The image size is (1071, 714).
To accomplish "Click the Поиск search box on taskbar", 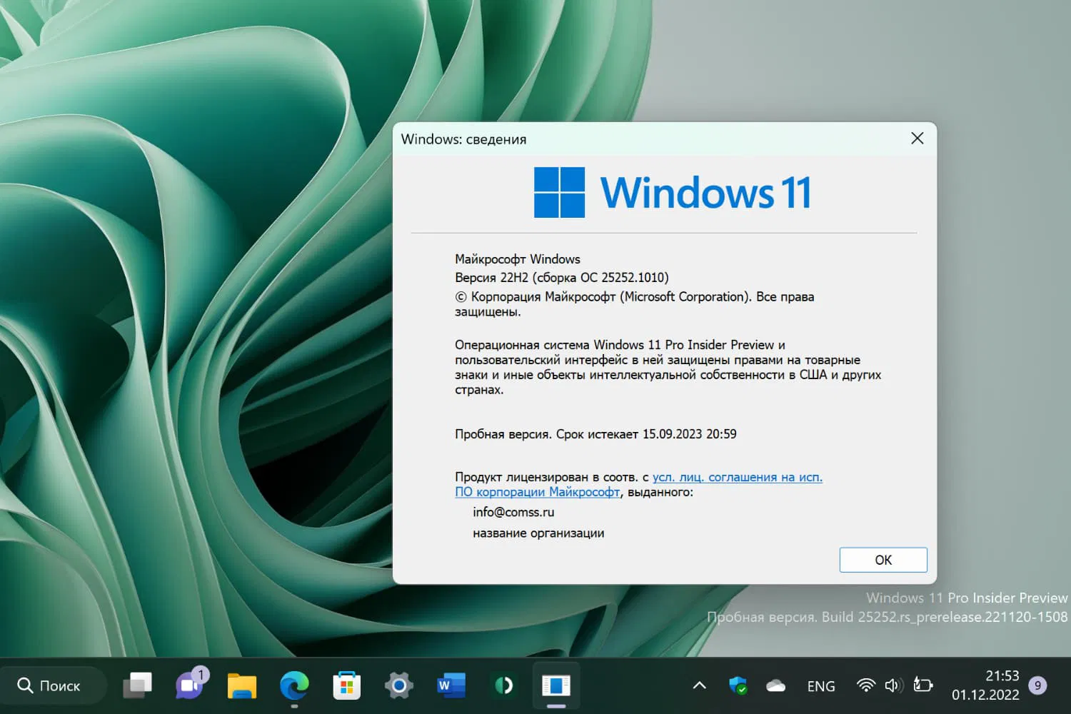I will pos(54,685).
